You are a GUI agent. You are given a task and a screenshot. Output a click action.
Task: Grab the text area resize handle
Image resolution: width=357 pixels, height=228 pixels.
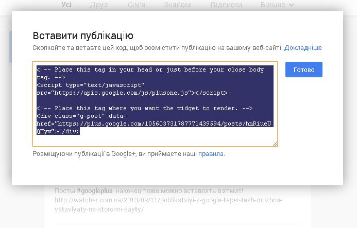pos(275,144)
